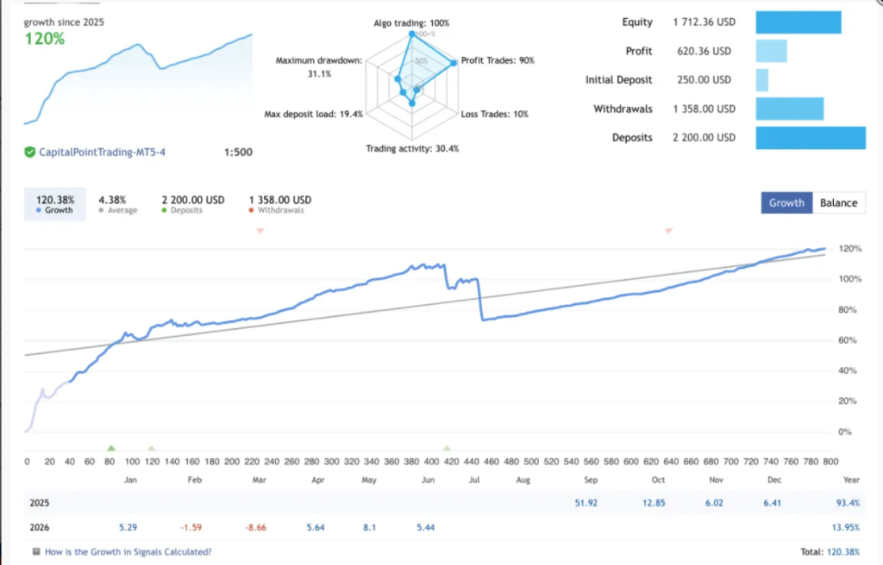Open the CapitalPointTrading-MT5-4 broker link
This screenshot has width=883, height=565.
click(x=102, y=152)
